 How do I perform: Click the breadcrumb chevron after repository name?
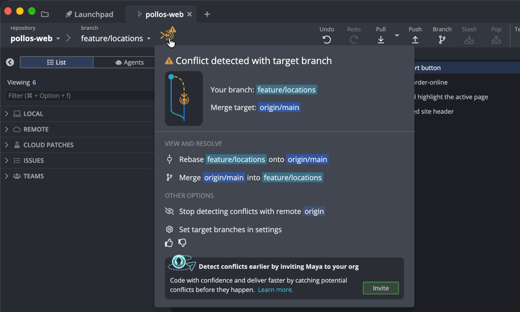tap(68, 38)
